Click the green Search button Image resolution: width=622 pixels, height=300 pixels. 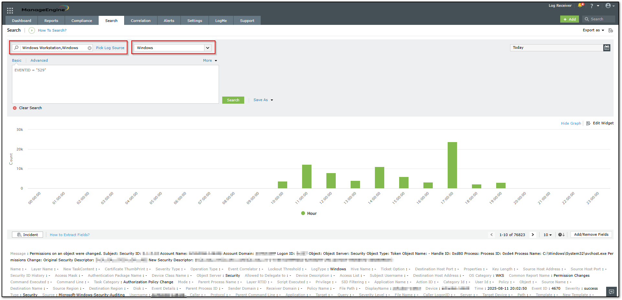[x=233, y=100]
